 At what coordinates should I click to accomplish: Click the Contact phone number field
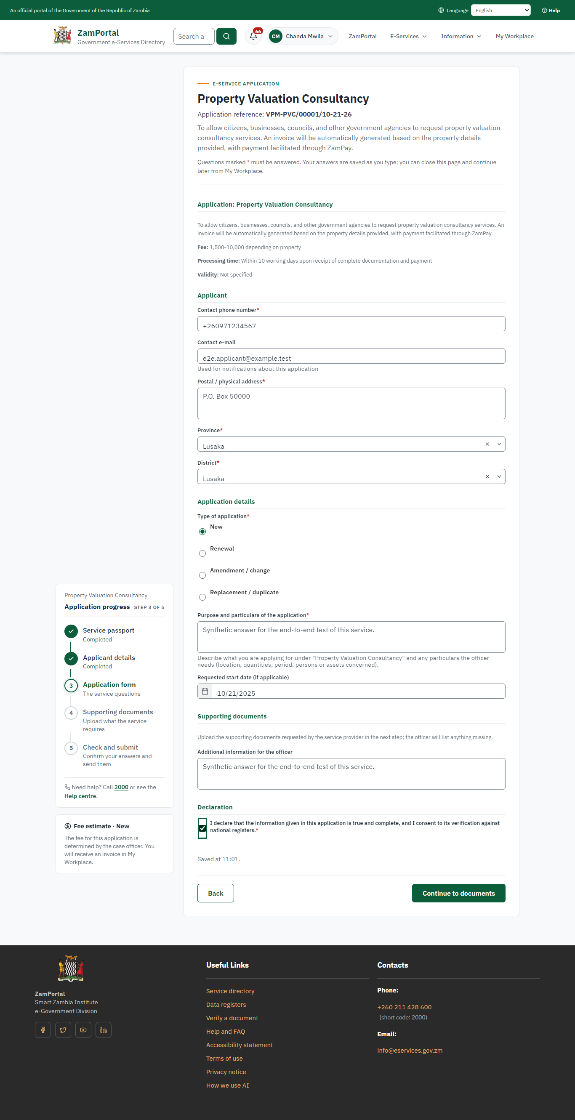coord(351,324)
